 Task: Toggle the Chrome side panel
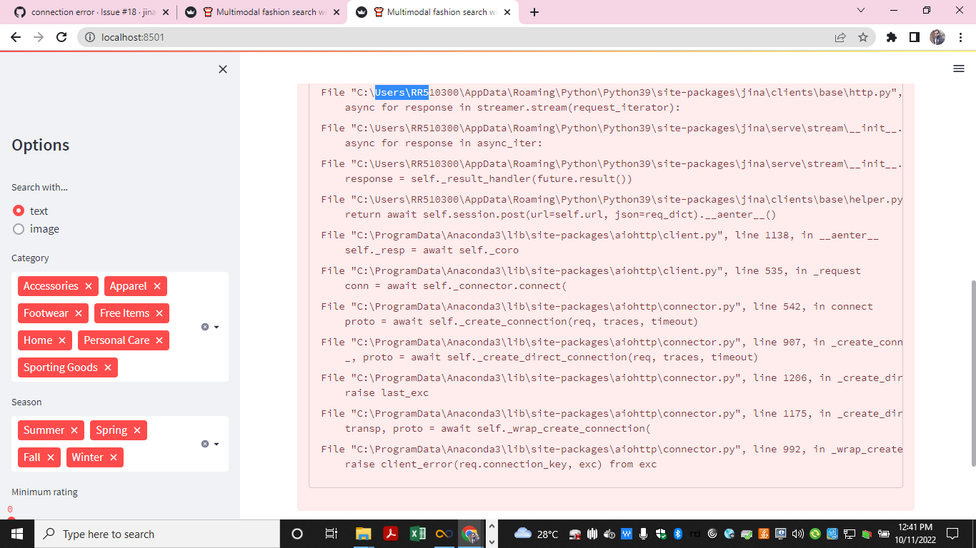[915, 37]
